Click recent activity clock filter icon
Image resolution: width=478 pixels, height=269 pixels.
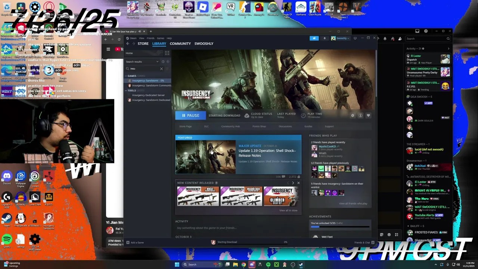(x=163, y=62)
